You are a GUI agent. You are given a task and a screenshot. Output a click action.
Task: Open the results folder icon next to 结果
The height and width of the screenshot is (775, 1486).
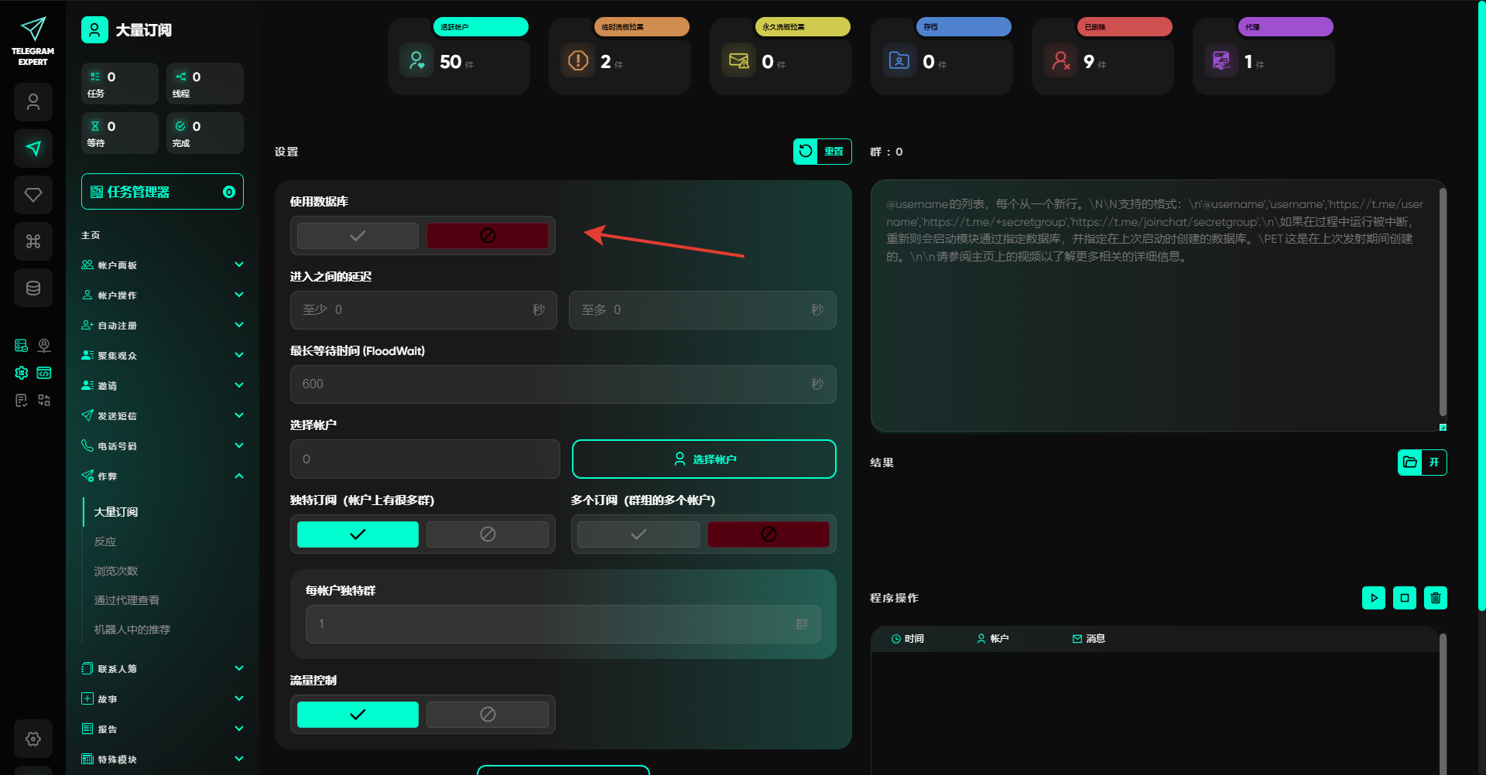pyautogui.click(x=1410, y=463)
